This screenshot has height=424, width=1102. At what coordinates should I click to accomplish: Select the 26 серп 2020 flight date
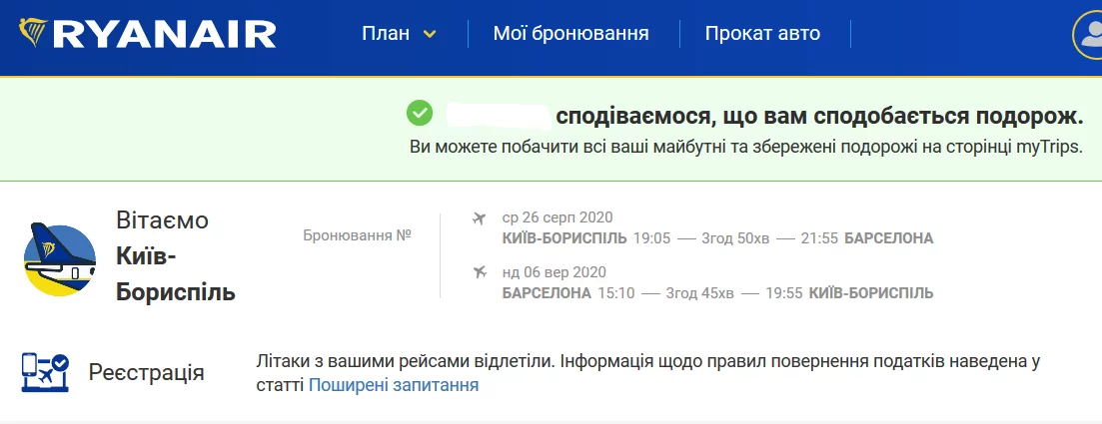coord(556,217)
